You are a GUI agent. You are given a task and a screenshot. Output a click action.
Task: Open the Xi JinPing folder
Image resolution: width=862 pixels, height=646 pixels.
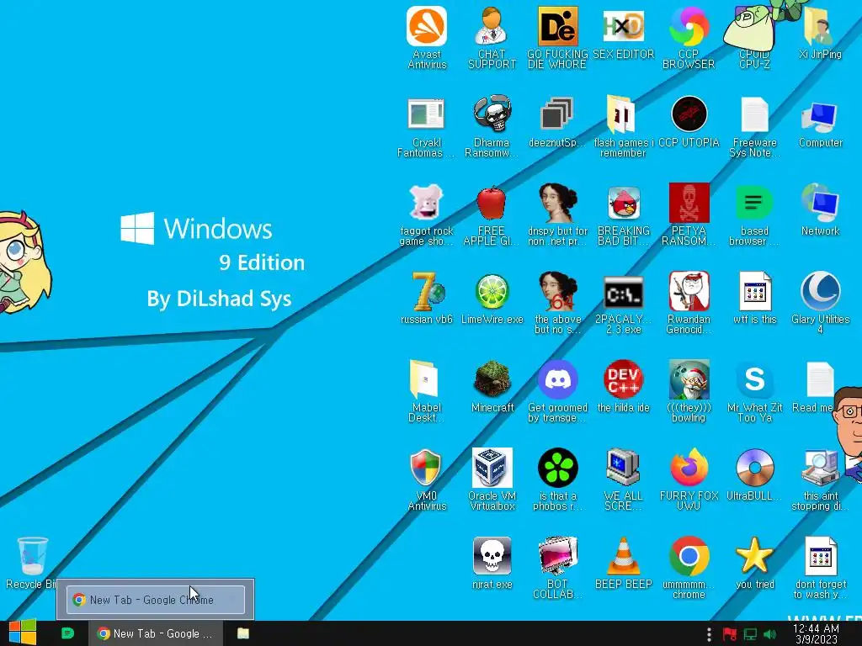(820, 26)
